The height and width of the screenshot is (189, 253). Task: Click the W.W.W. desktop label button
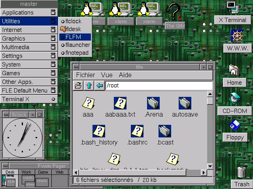(x=237, y=48)
